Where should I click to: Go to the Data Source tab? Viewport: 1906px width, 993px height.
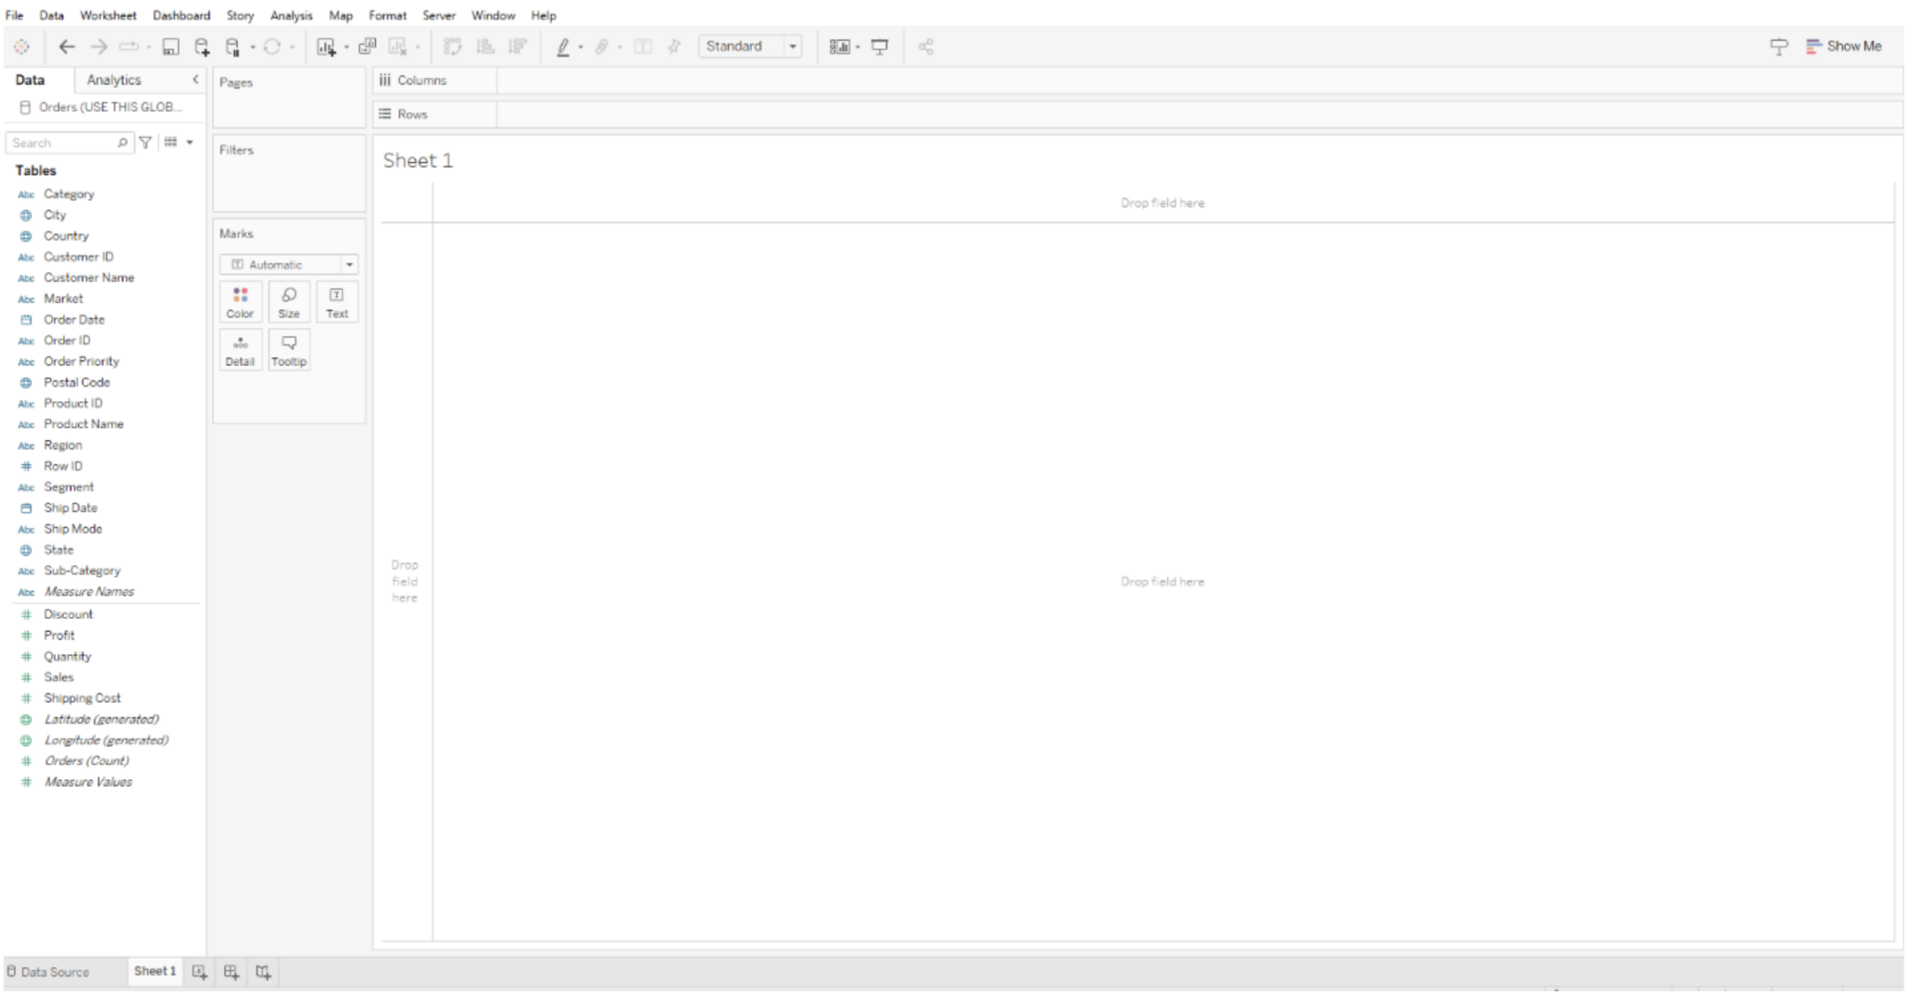[x=58, y=971]
